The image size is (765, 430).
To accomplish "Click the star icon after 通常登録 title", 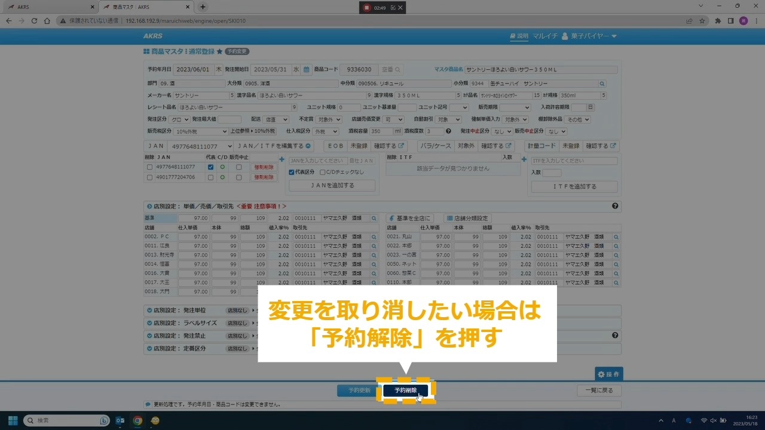I will click(219, 52).
